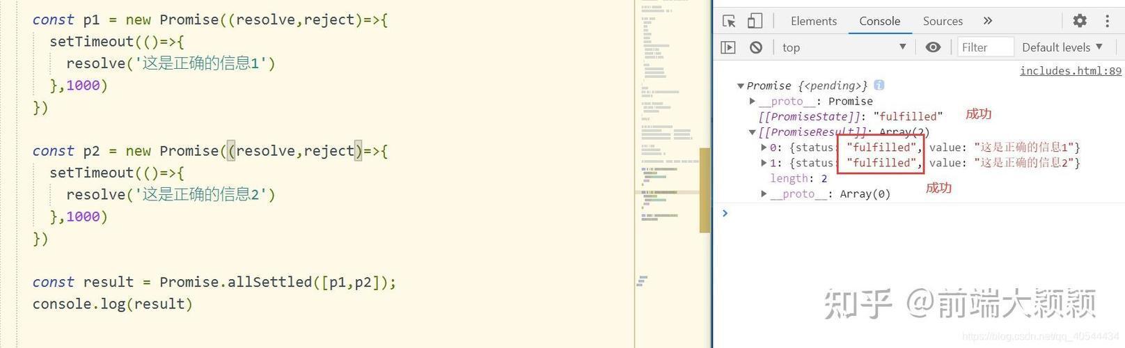Click the const p2 declaration line
The width and height of the screenshot is (1125, 348).
click(210, 150)
